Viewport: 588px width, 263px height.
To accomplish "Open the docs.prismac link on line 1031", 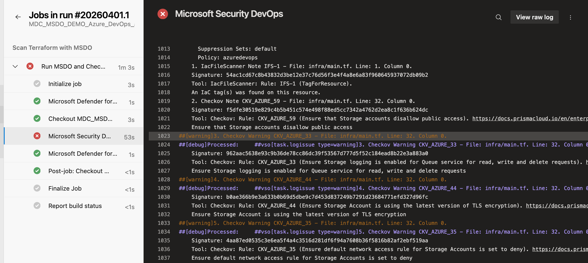I will pos(557,206).
